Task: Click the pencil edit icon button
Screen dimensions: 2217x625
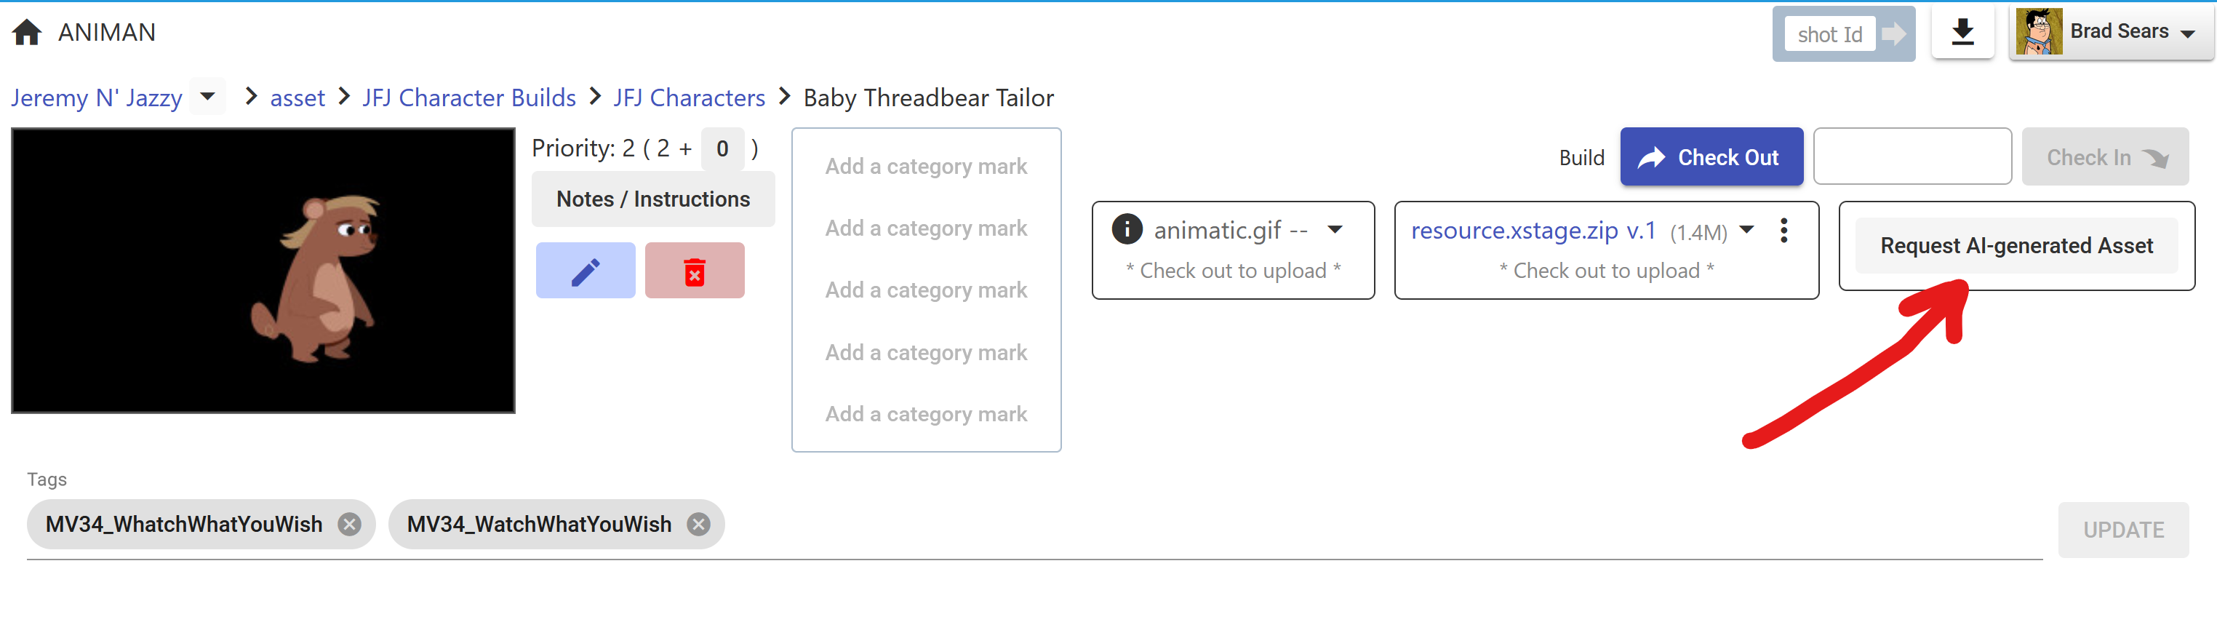Action: click(586, 271)
